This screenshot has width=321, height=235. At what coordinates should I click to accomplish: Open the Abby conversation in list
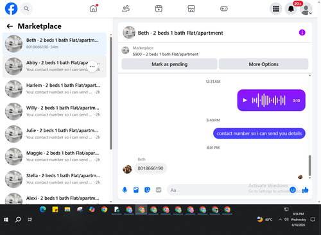tap(55, 66)
